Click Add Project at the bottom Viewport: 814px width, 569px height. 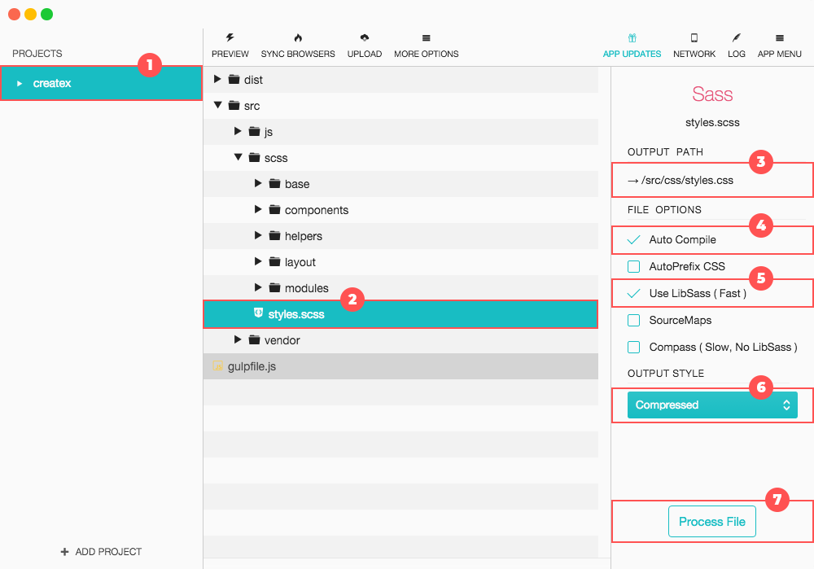(101, 552)
